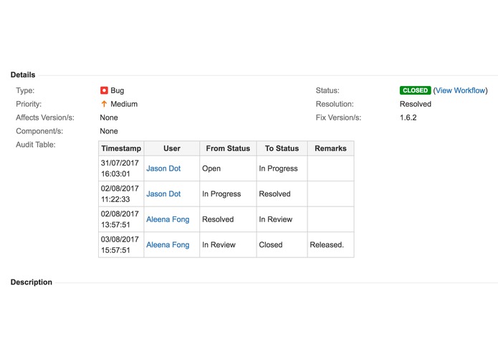Viewport: 498px width, 354px height.
Task: Click the Affects Version/s: field label
Action: point(45,118)
